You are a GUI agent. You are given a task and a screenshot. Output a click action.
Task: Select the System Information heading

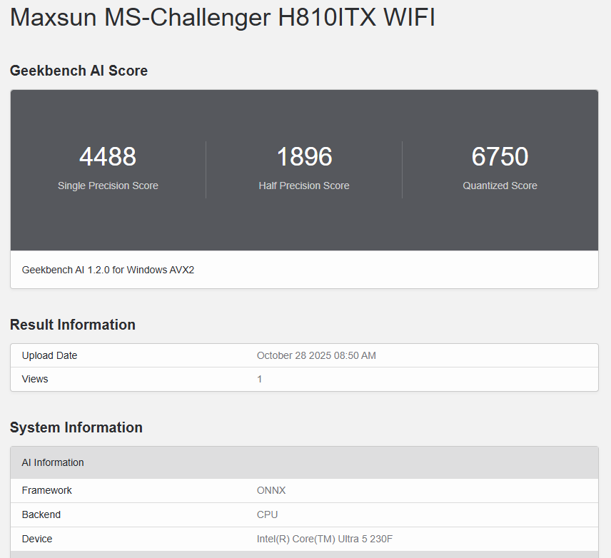(x=76, y=428)
